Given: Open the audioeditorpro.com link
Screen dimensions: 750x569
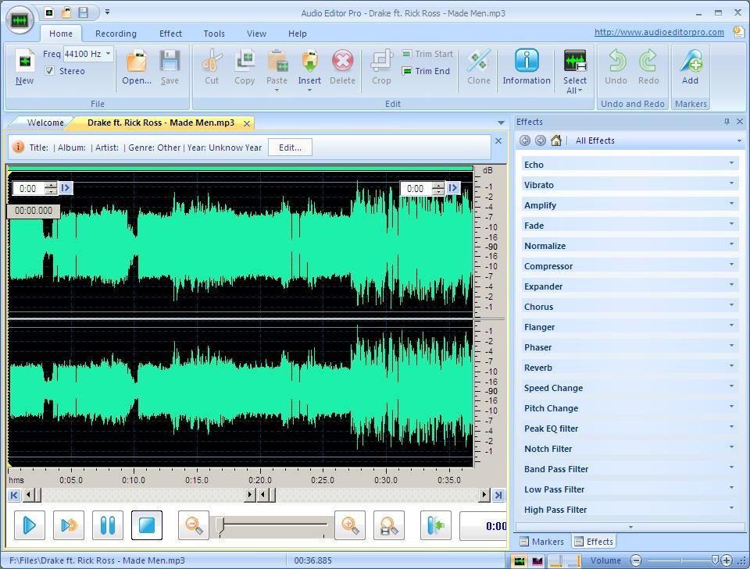Looking at the screenshot, I should [659, 32].
